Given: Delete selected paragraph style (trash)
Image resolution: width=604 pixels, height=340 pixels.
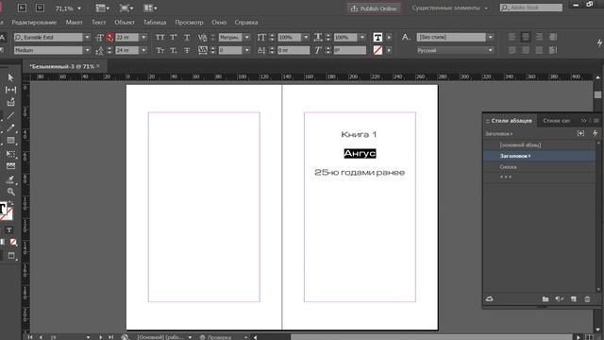Looking at the screenshot, I should coord(587,299).
